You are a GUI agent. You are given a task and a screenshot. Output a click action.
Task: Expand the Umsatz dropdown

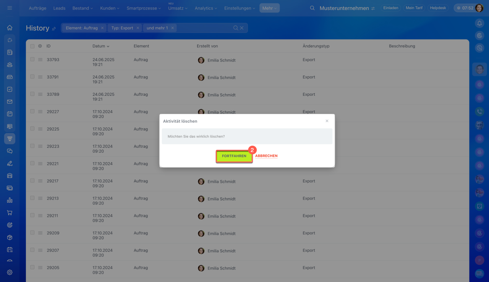pos(178,8)
